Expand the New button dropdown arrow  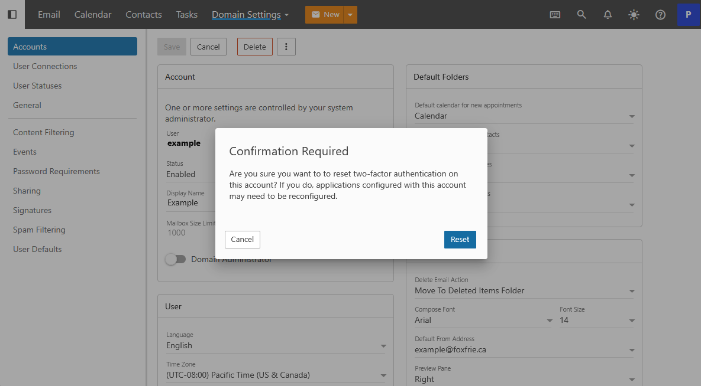tap(350, 15)
